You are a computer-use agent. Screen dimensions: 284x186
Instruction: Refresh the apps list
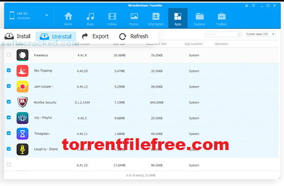(x=134, y=36)
